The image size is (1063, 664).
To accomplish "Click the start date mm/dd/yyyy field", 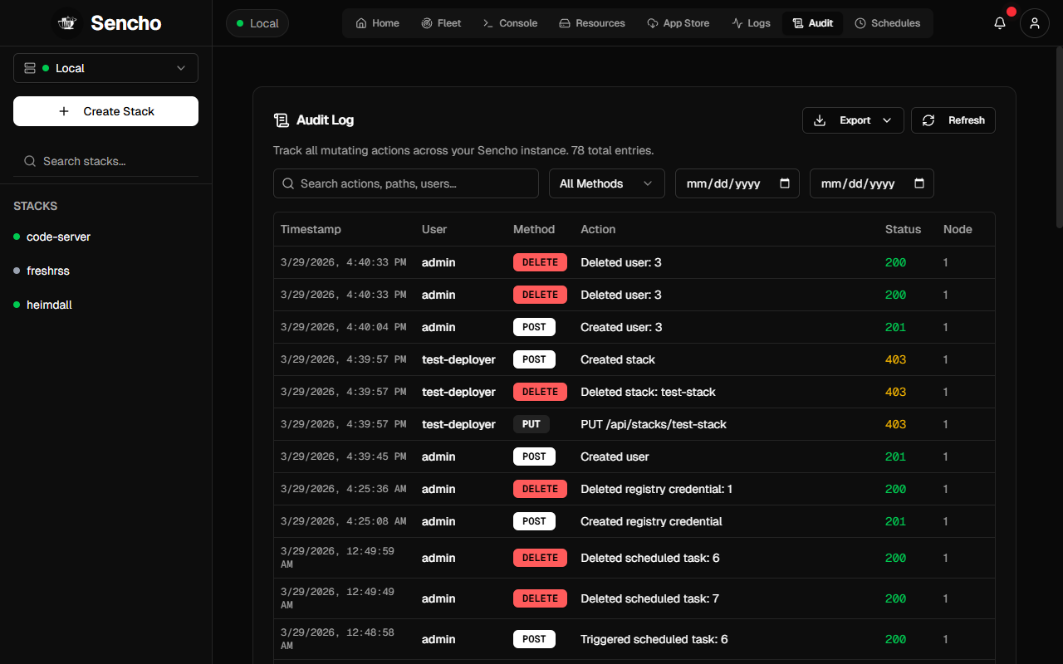I will pos(737,183).
